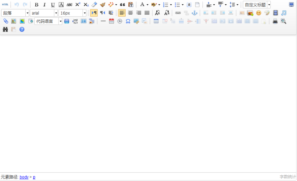
Task: Insert music with the note icon
Action: pos(284,13)
